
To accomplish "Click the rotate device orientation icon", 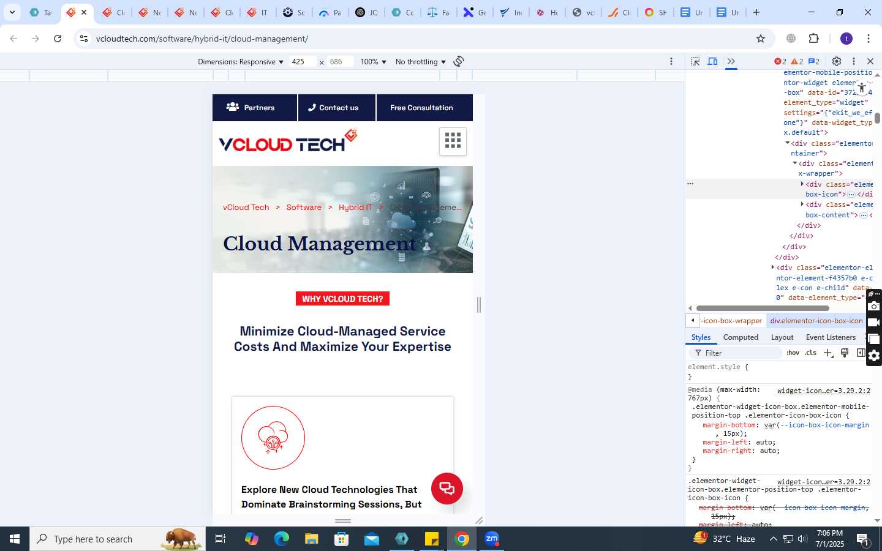I will pos(459,61).
